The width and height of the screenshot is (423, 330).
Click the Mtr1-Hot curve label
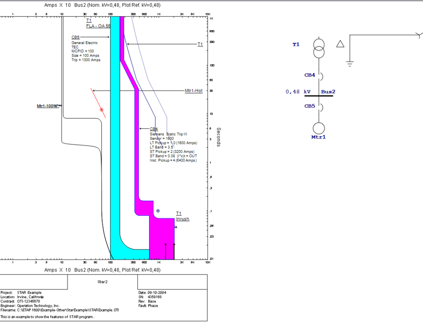pyautogui.click(x=193, y=90)
